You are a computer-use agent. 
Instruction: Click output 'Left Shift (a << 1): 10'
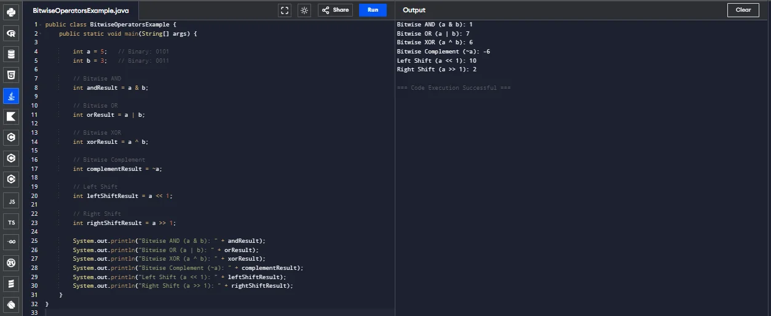pyautogui.click(x=437, y=60)
